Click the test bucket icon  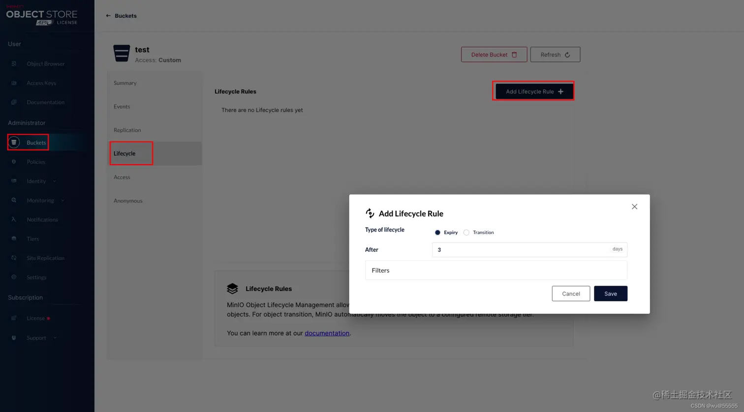[122, 53]
